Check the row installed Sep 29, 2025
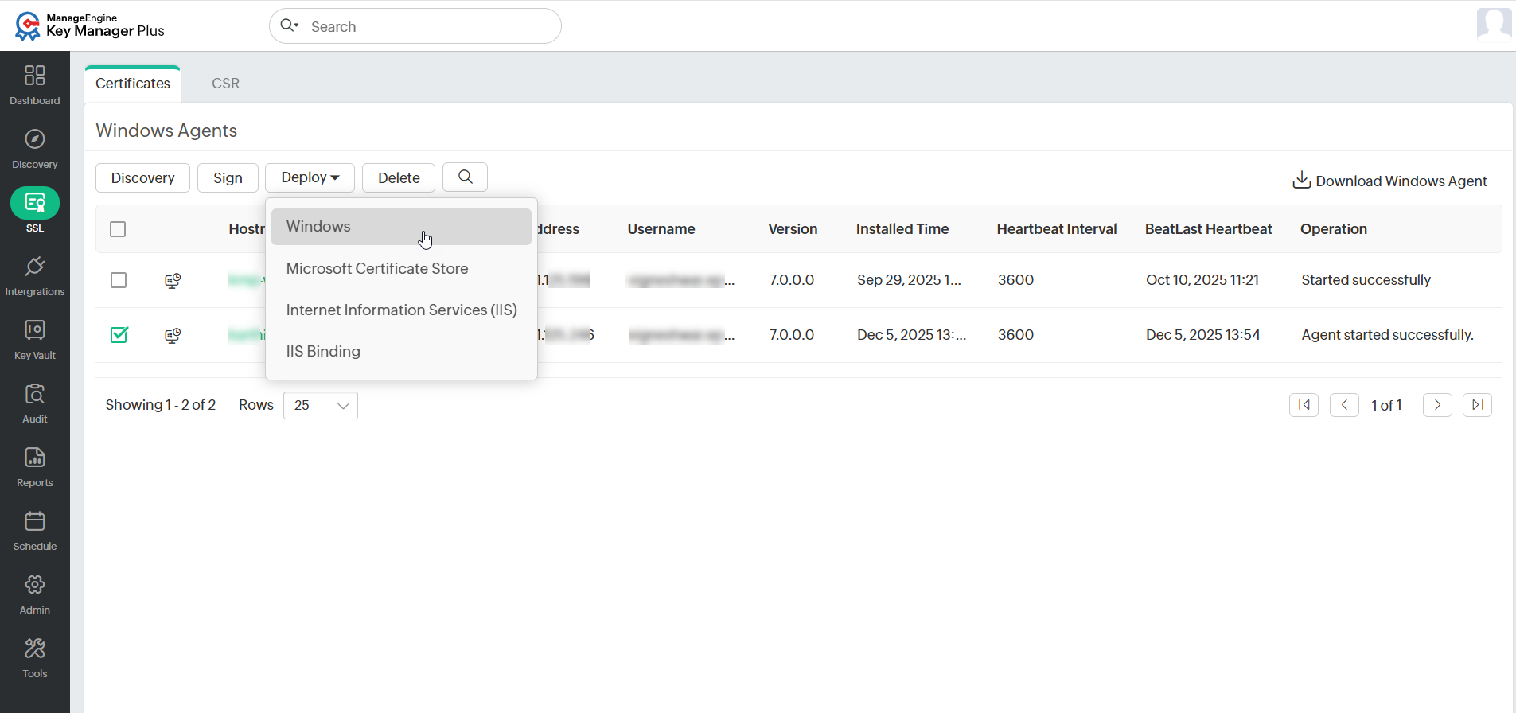Viewport: 1516px width, 713px height. pyautogui.click(x=119, y=280)
